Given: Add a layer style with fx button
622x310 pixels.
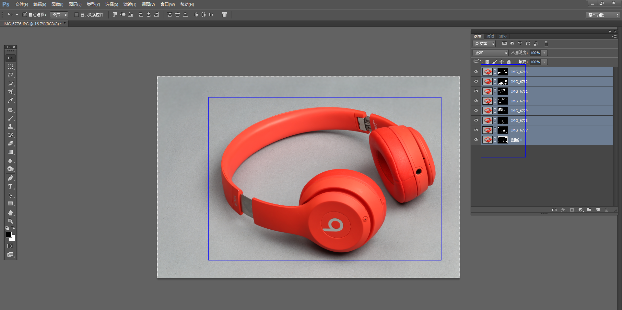Looking at the screenshot, I should pyautogui.click(x=563, y=210).
